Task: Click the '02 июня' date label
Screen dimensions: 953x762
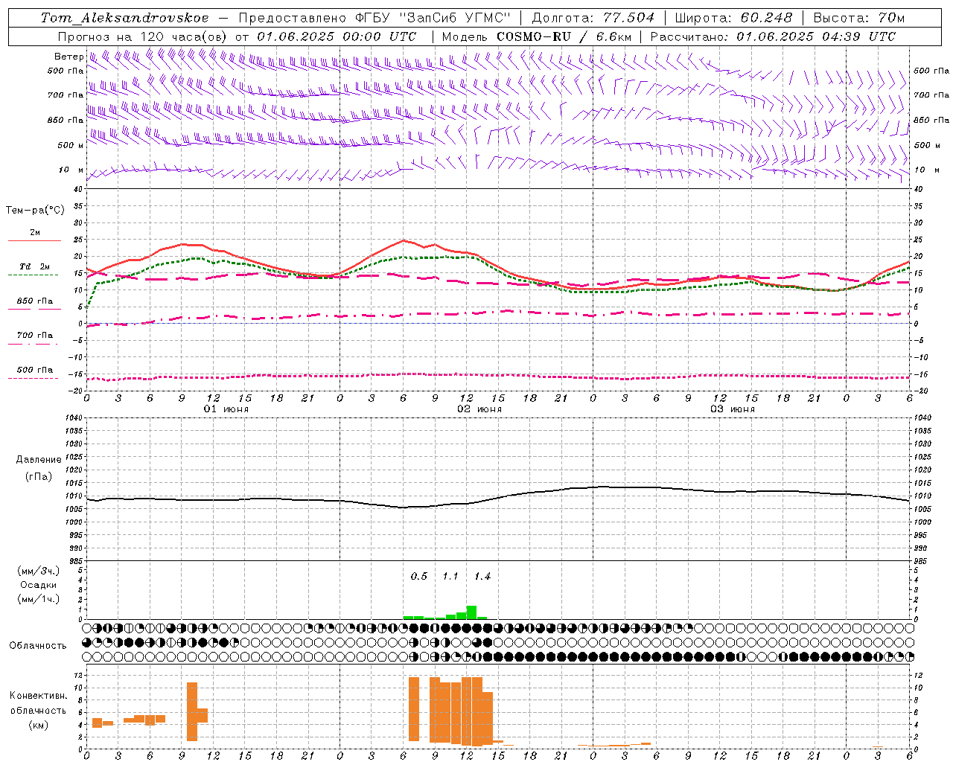Action: point(479,409)
